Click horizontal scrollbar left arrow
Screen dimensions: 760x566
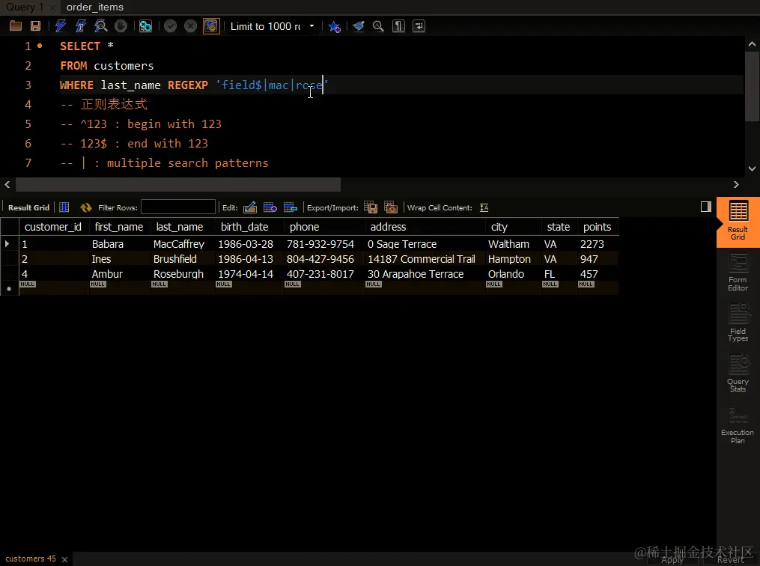click(x=7, y=184)
